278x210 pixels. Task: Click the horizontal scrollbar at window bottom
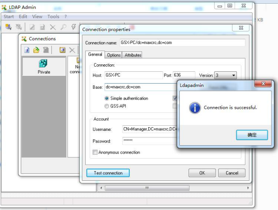[x=148, y=188]
